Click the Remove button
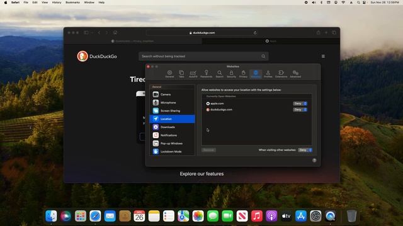 [208, 150]
